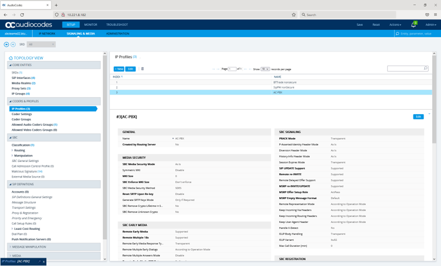Select the BTTrade nonsecure profile row
Image resolution: width=441 pixels, height=266 pixels.
pyautogui.click(x=271, y=82)
